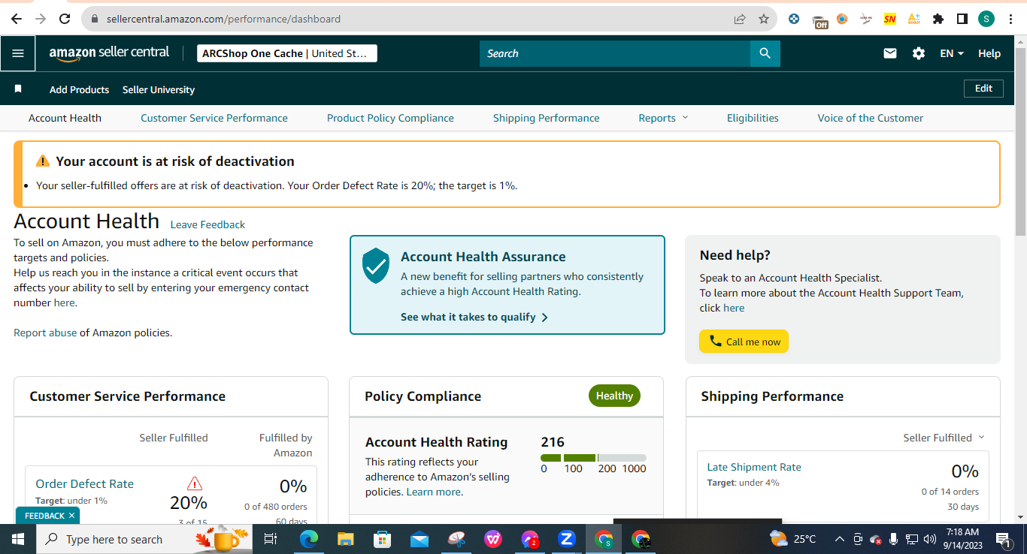Open the Windows notification center icon
Screen dimensions: 1027x554
click(x=1004, y=539)
